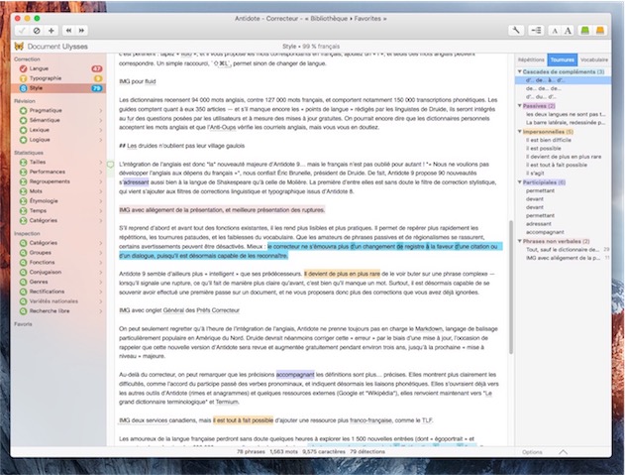
Task: Click the Style count badge 79
Action: [x=97, y=88]
